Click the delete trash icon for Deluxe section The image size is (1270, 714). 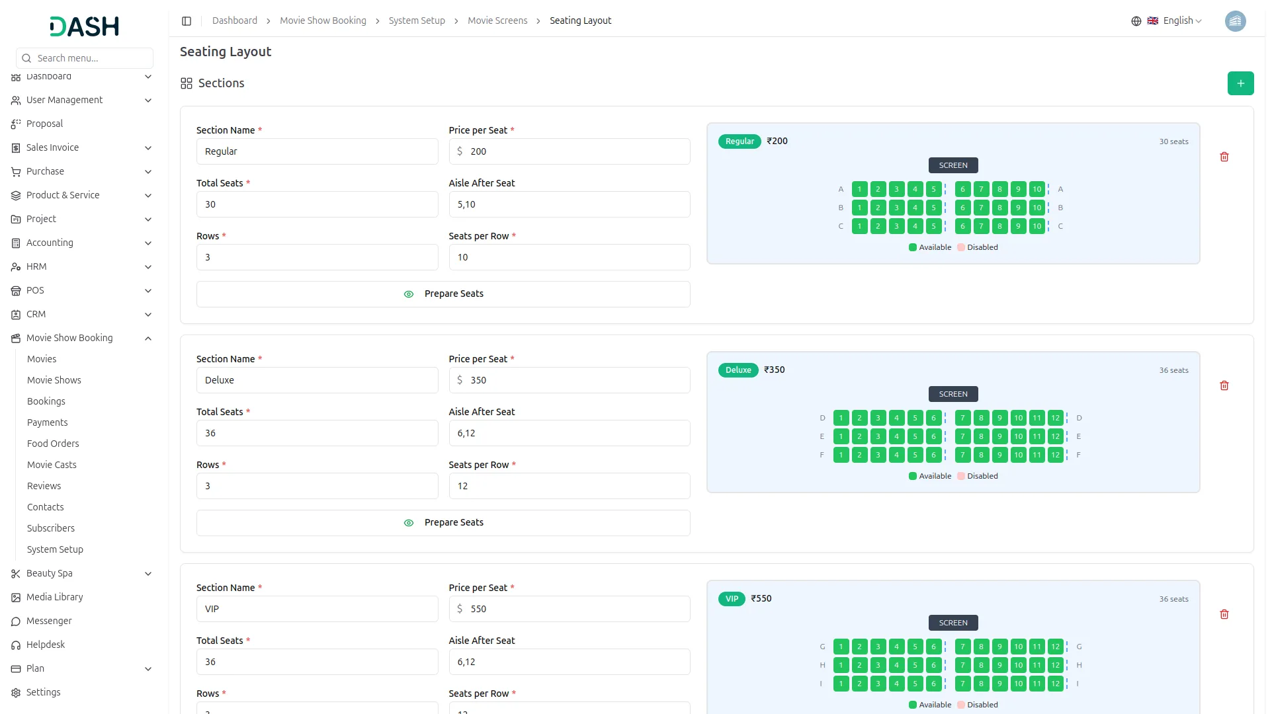pos(1225,385)
